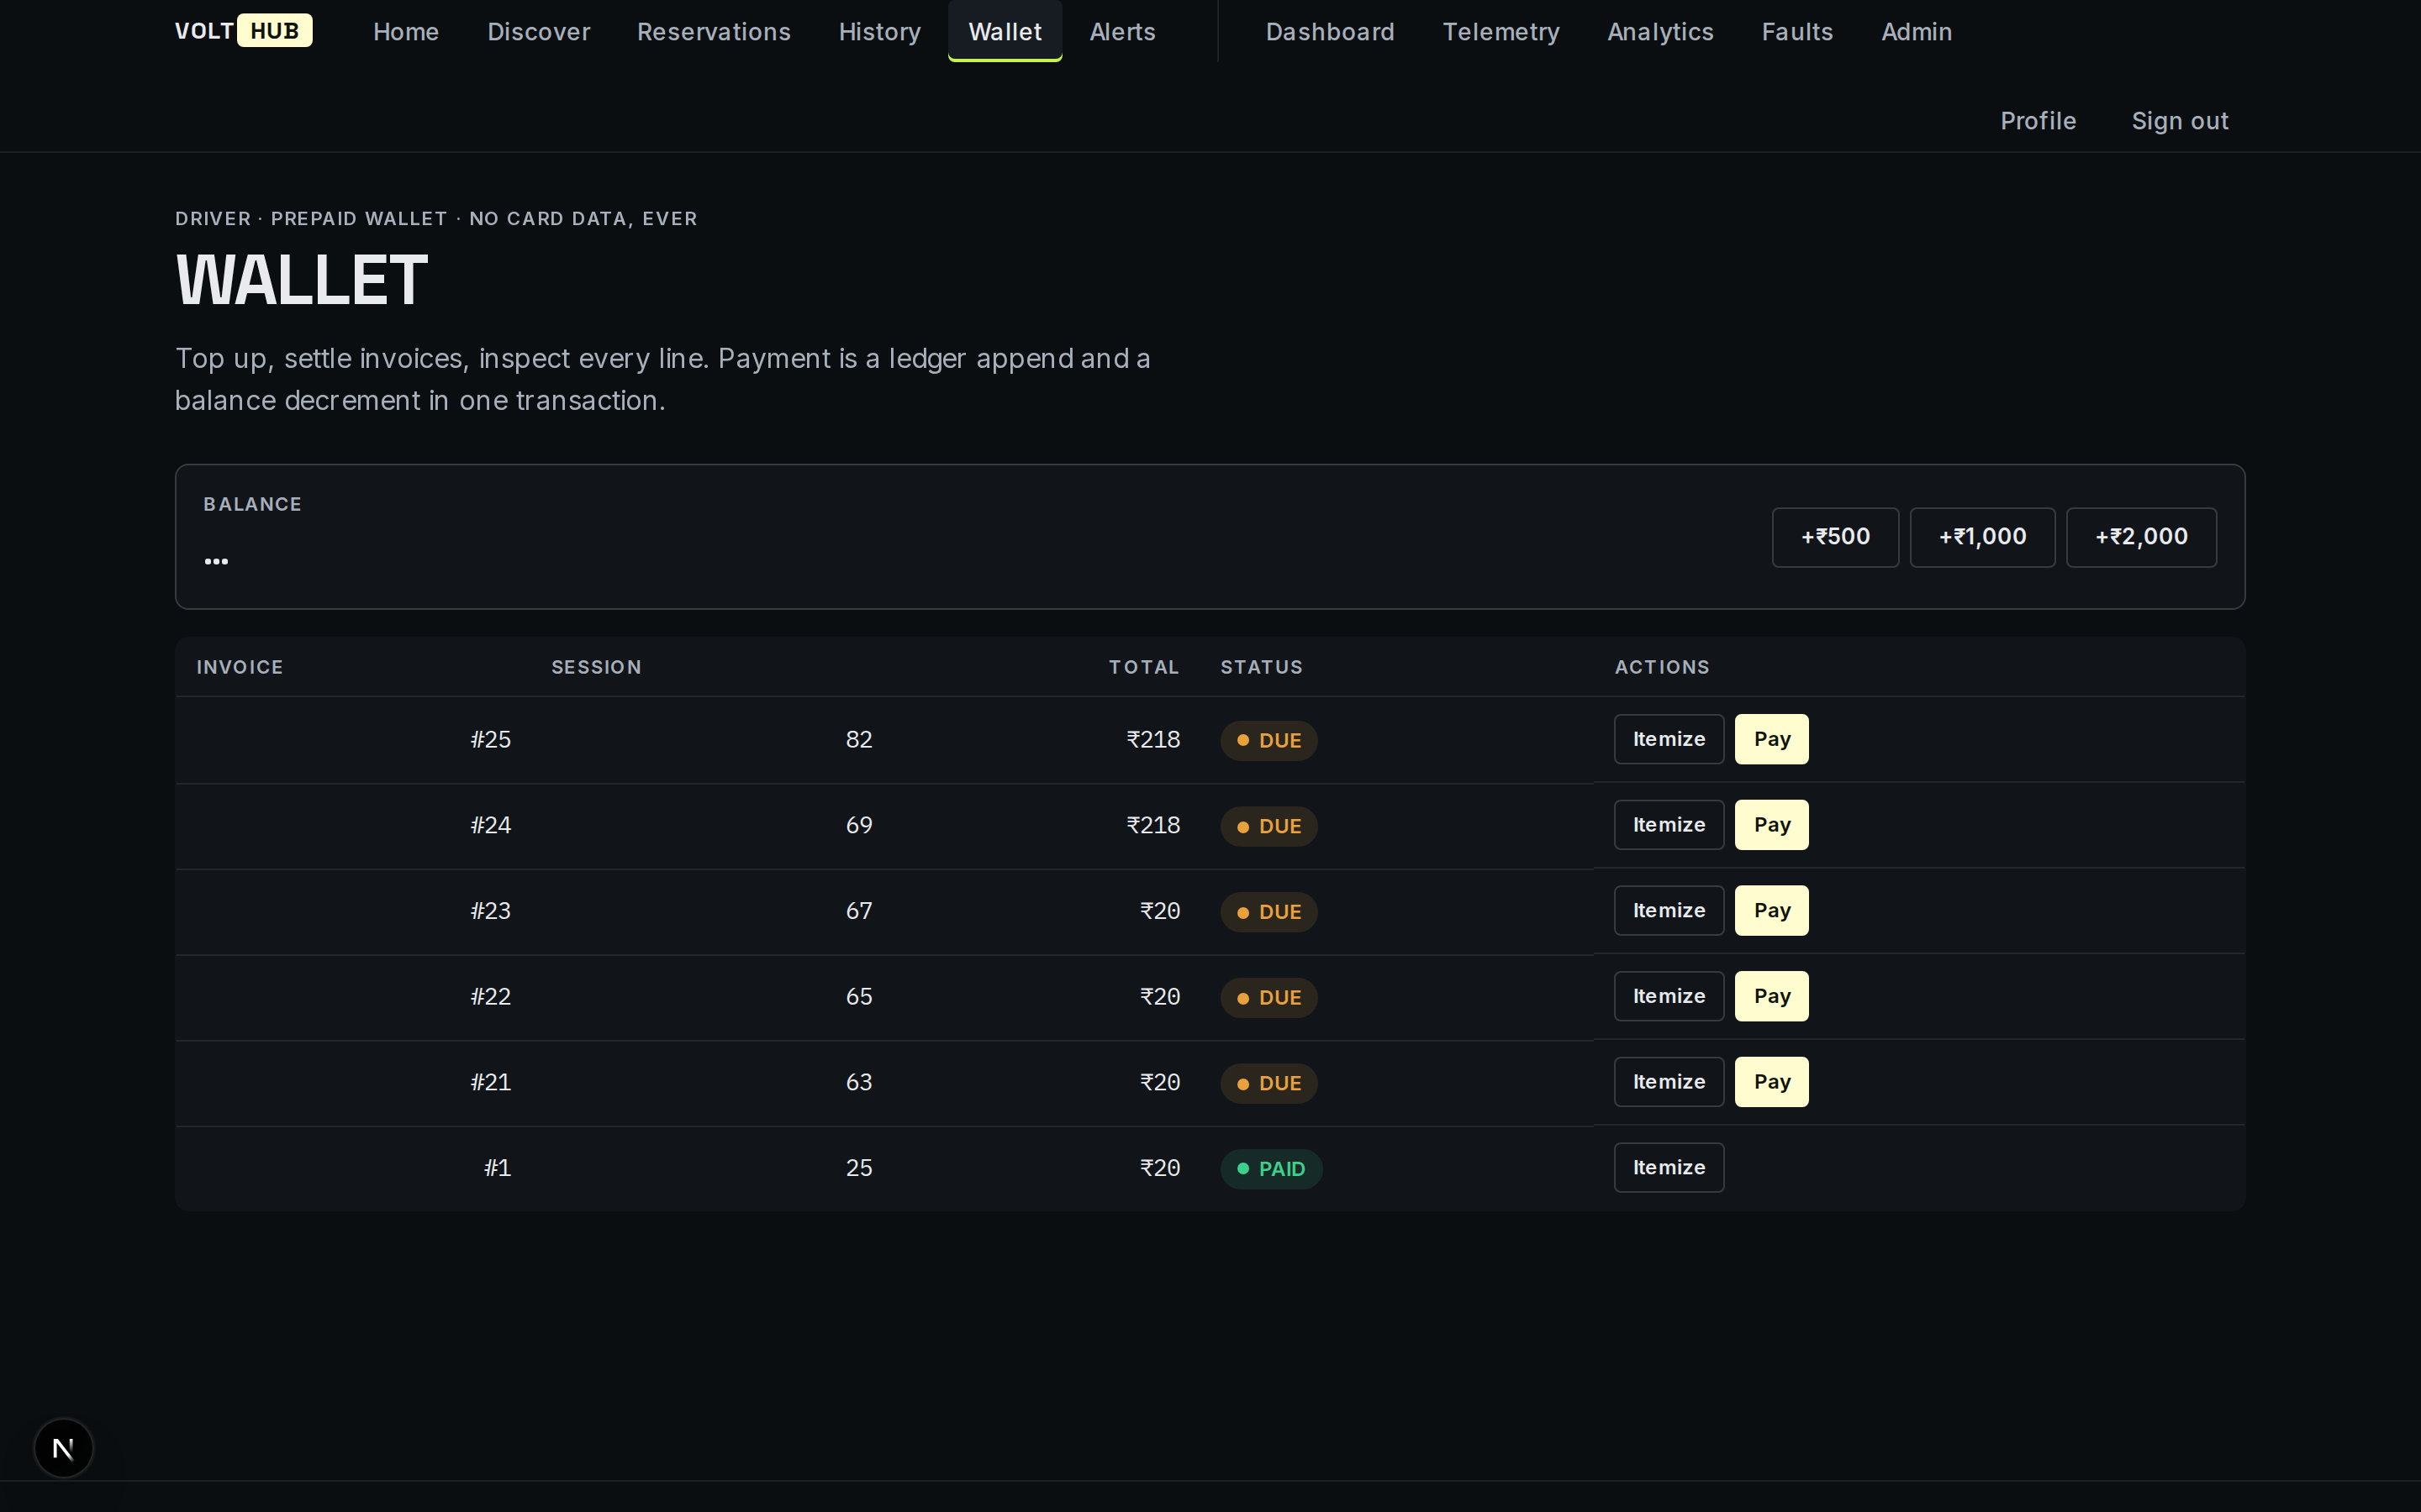Navigate to the Dashboard

pyautogui.click(x=1330, y=32)
